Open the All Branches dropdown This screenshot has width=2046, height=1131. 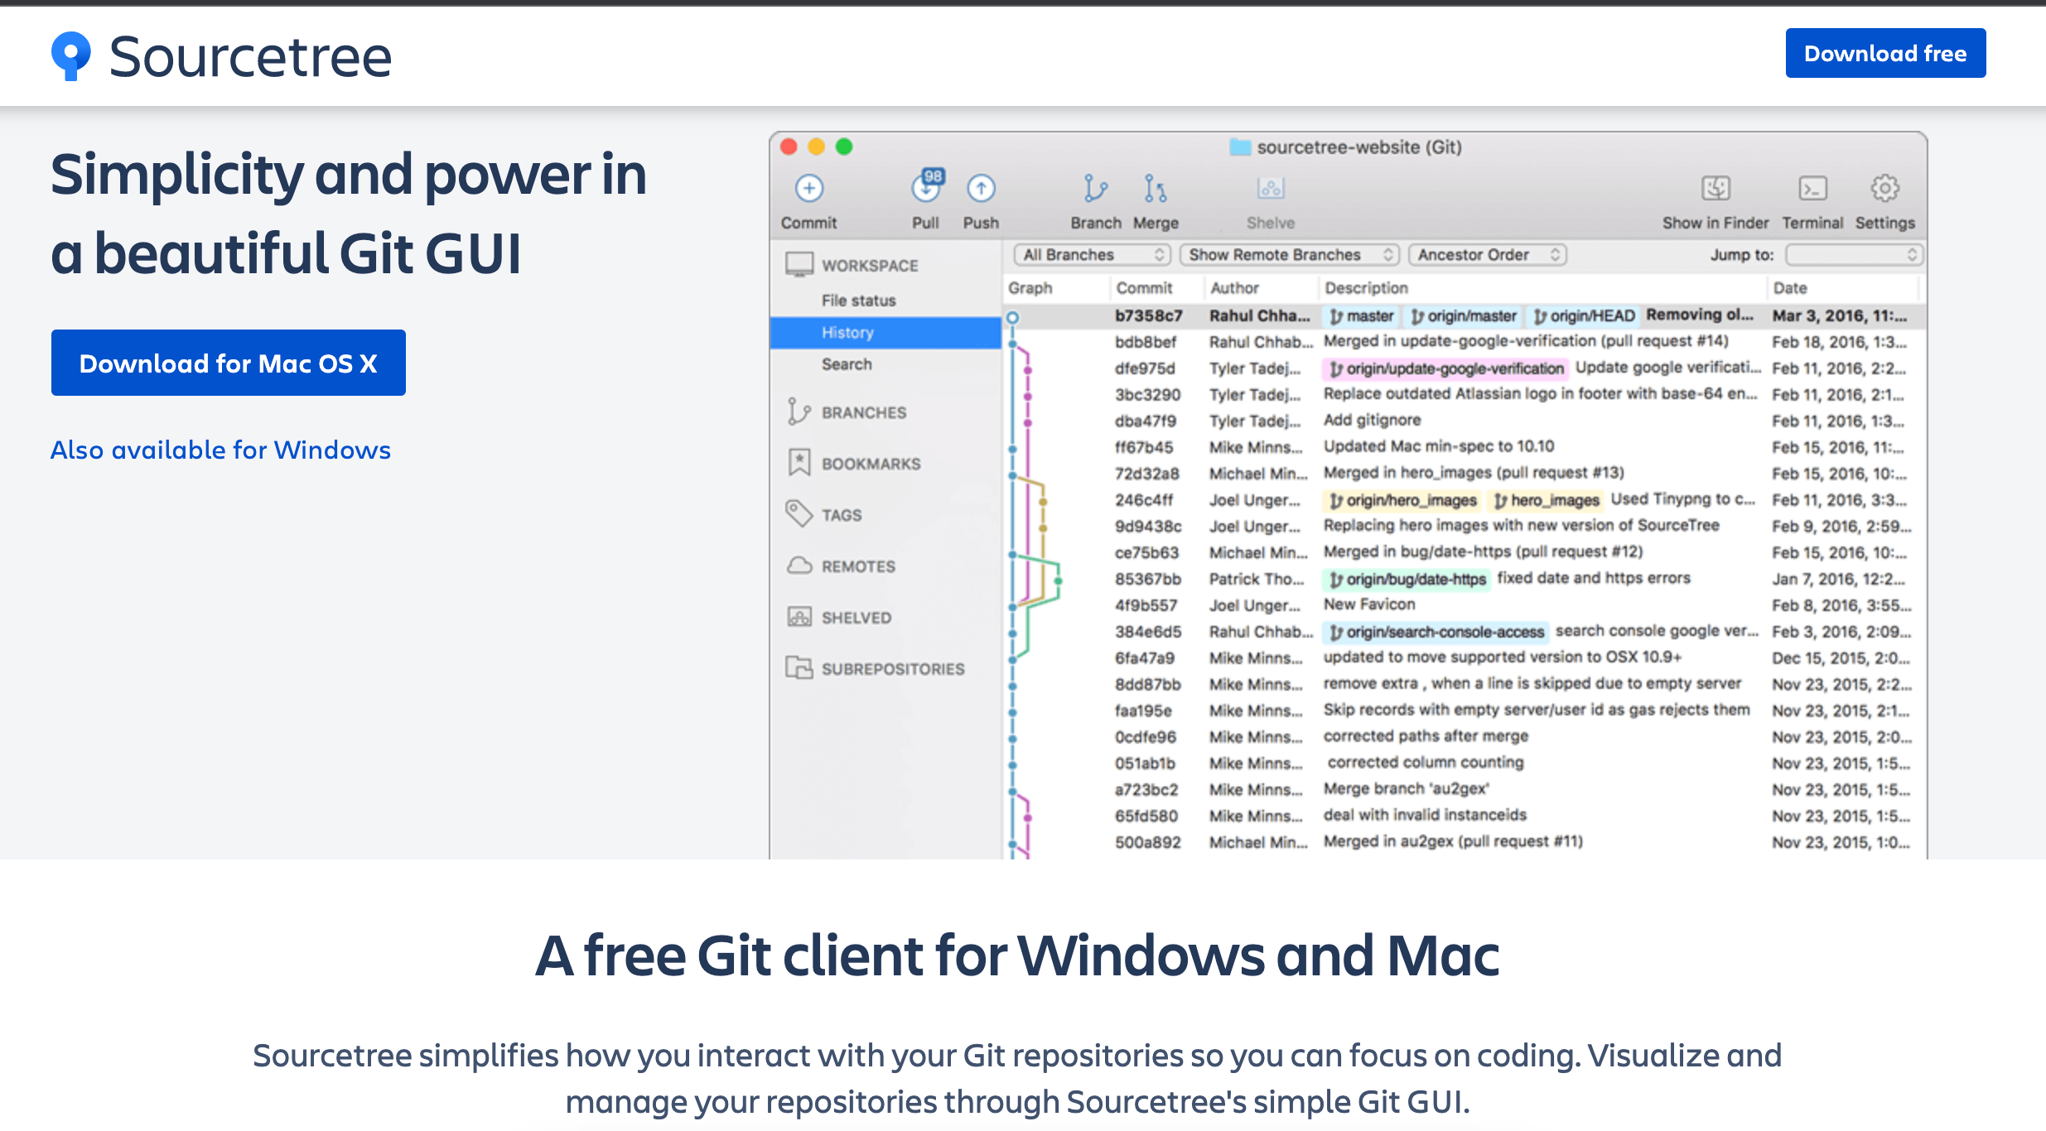(1092, 255)
